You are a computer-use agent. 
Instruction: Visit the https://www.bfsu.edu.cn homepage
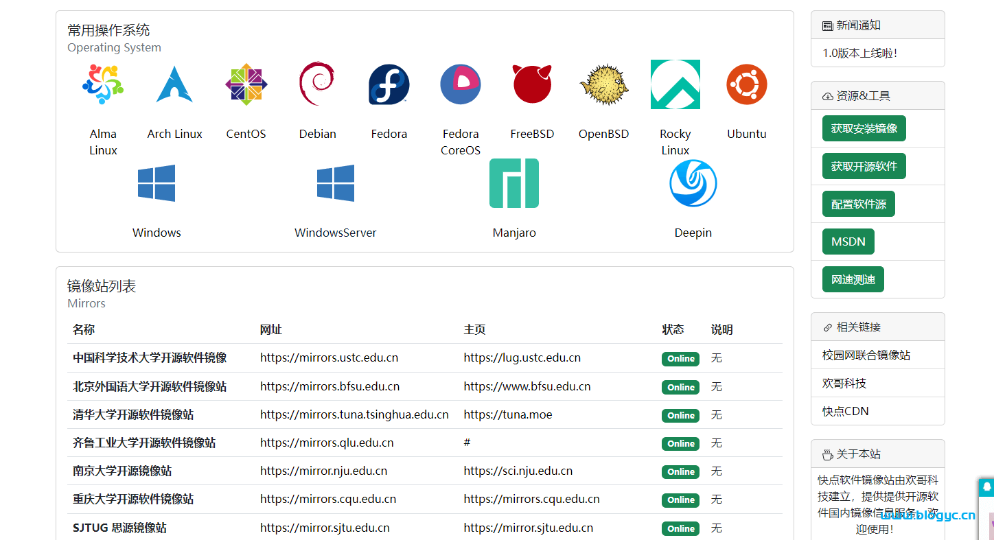[x=527, y=386]
